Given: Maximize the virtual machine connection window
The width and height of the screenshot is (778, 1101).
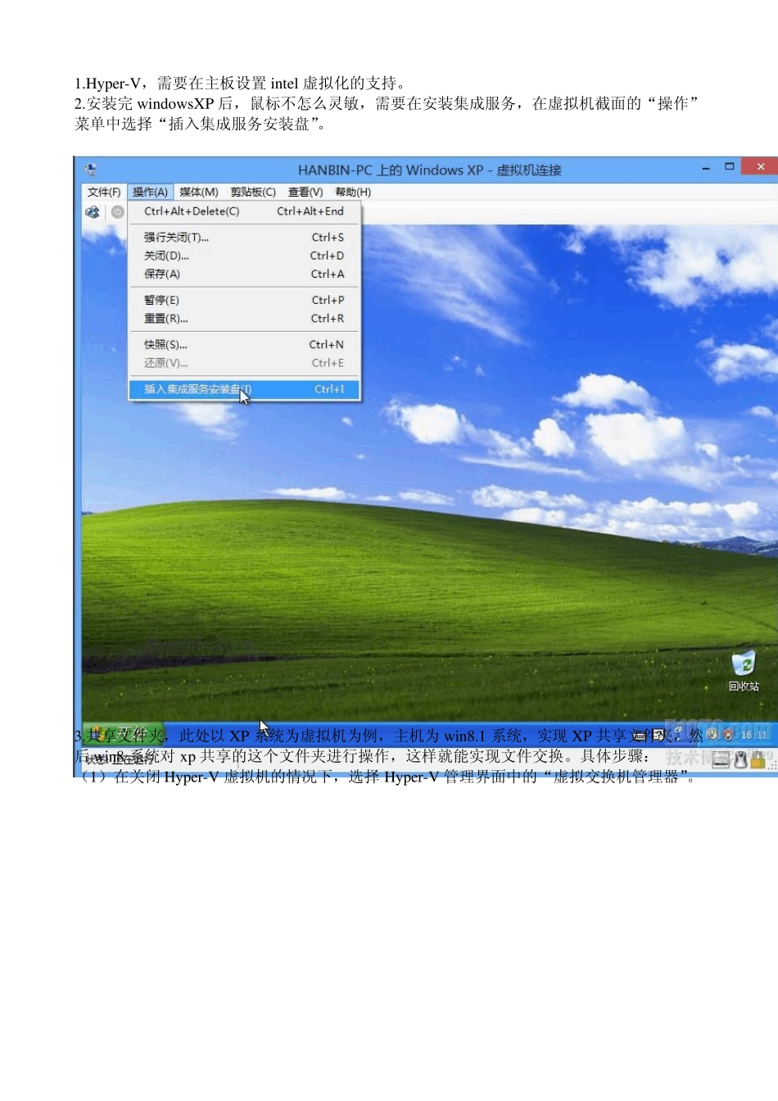Looking at the screenshot, I should pos(730,167).
